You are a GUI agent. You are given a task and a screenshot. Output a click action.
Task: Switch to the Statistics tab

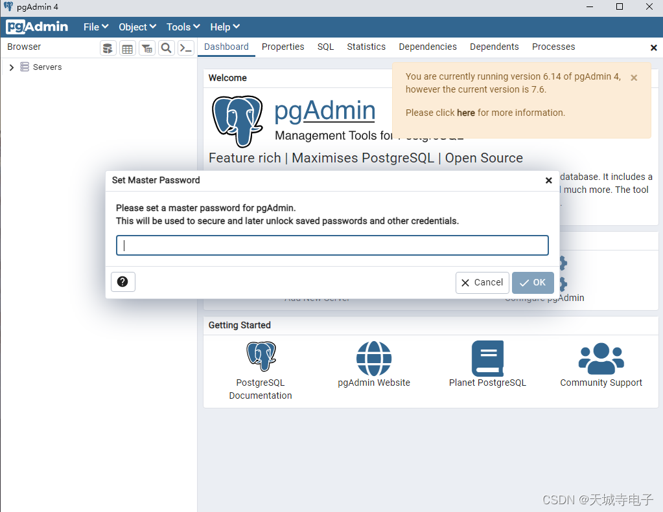tap(366, 47)
